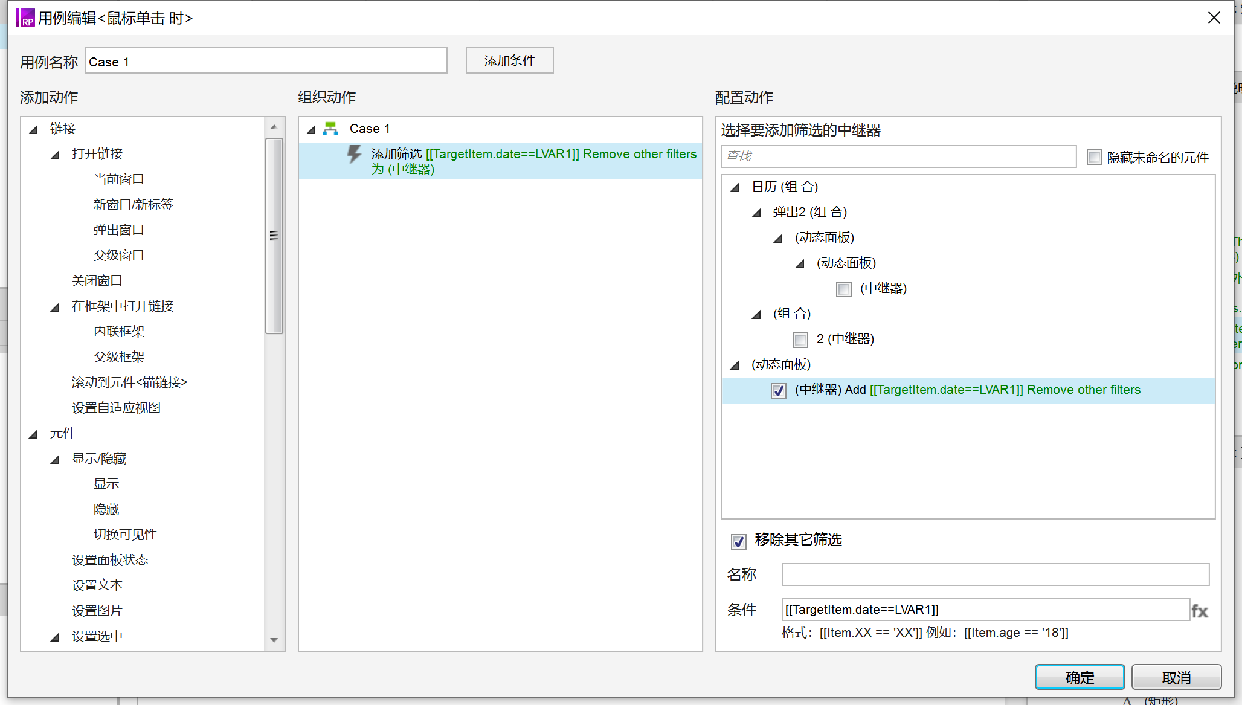Click the 查找 search input field
The height and width of the screenshot is (705, 1242).
point(898,156)
